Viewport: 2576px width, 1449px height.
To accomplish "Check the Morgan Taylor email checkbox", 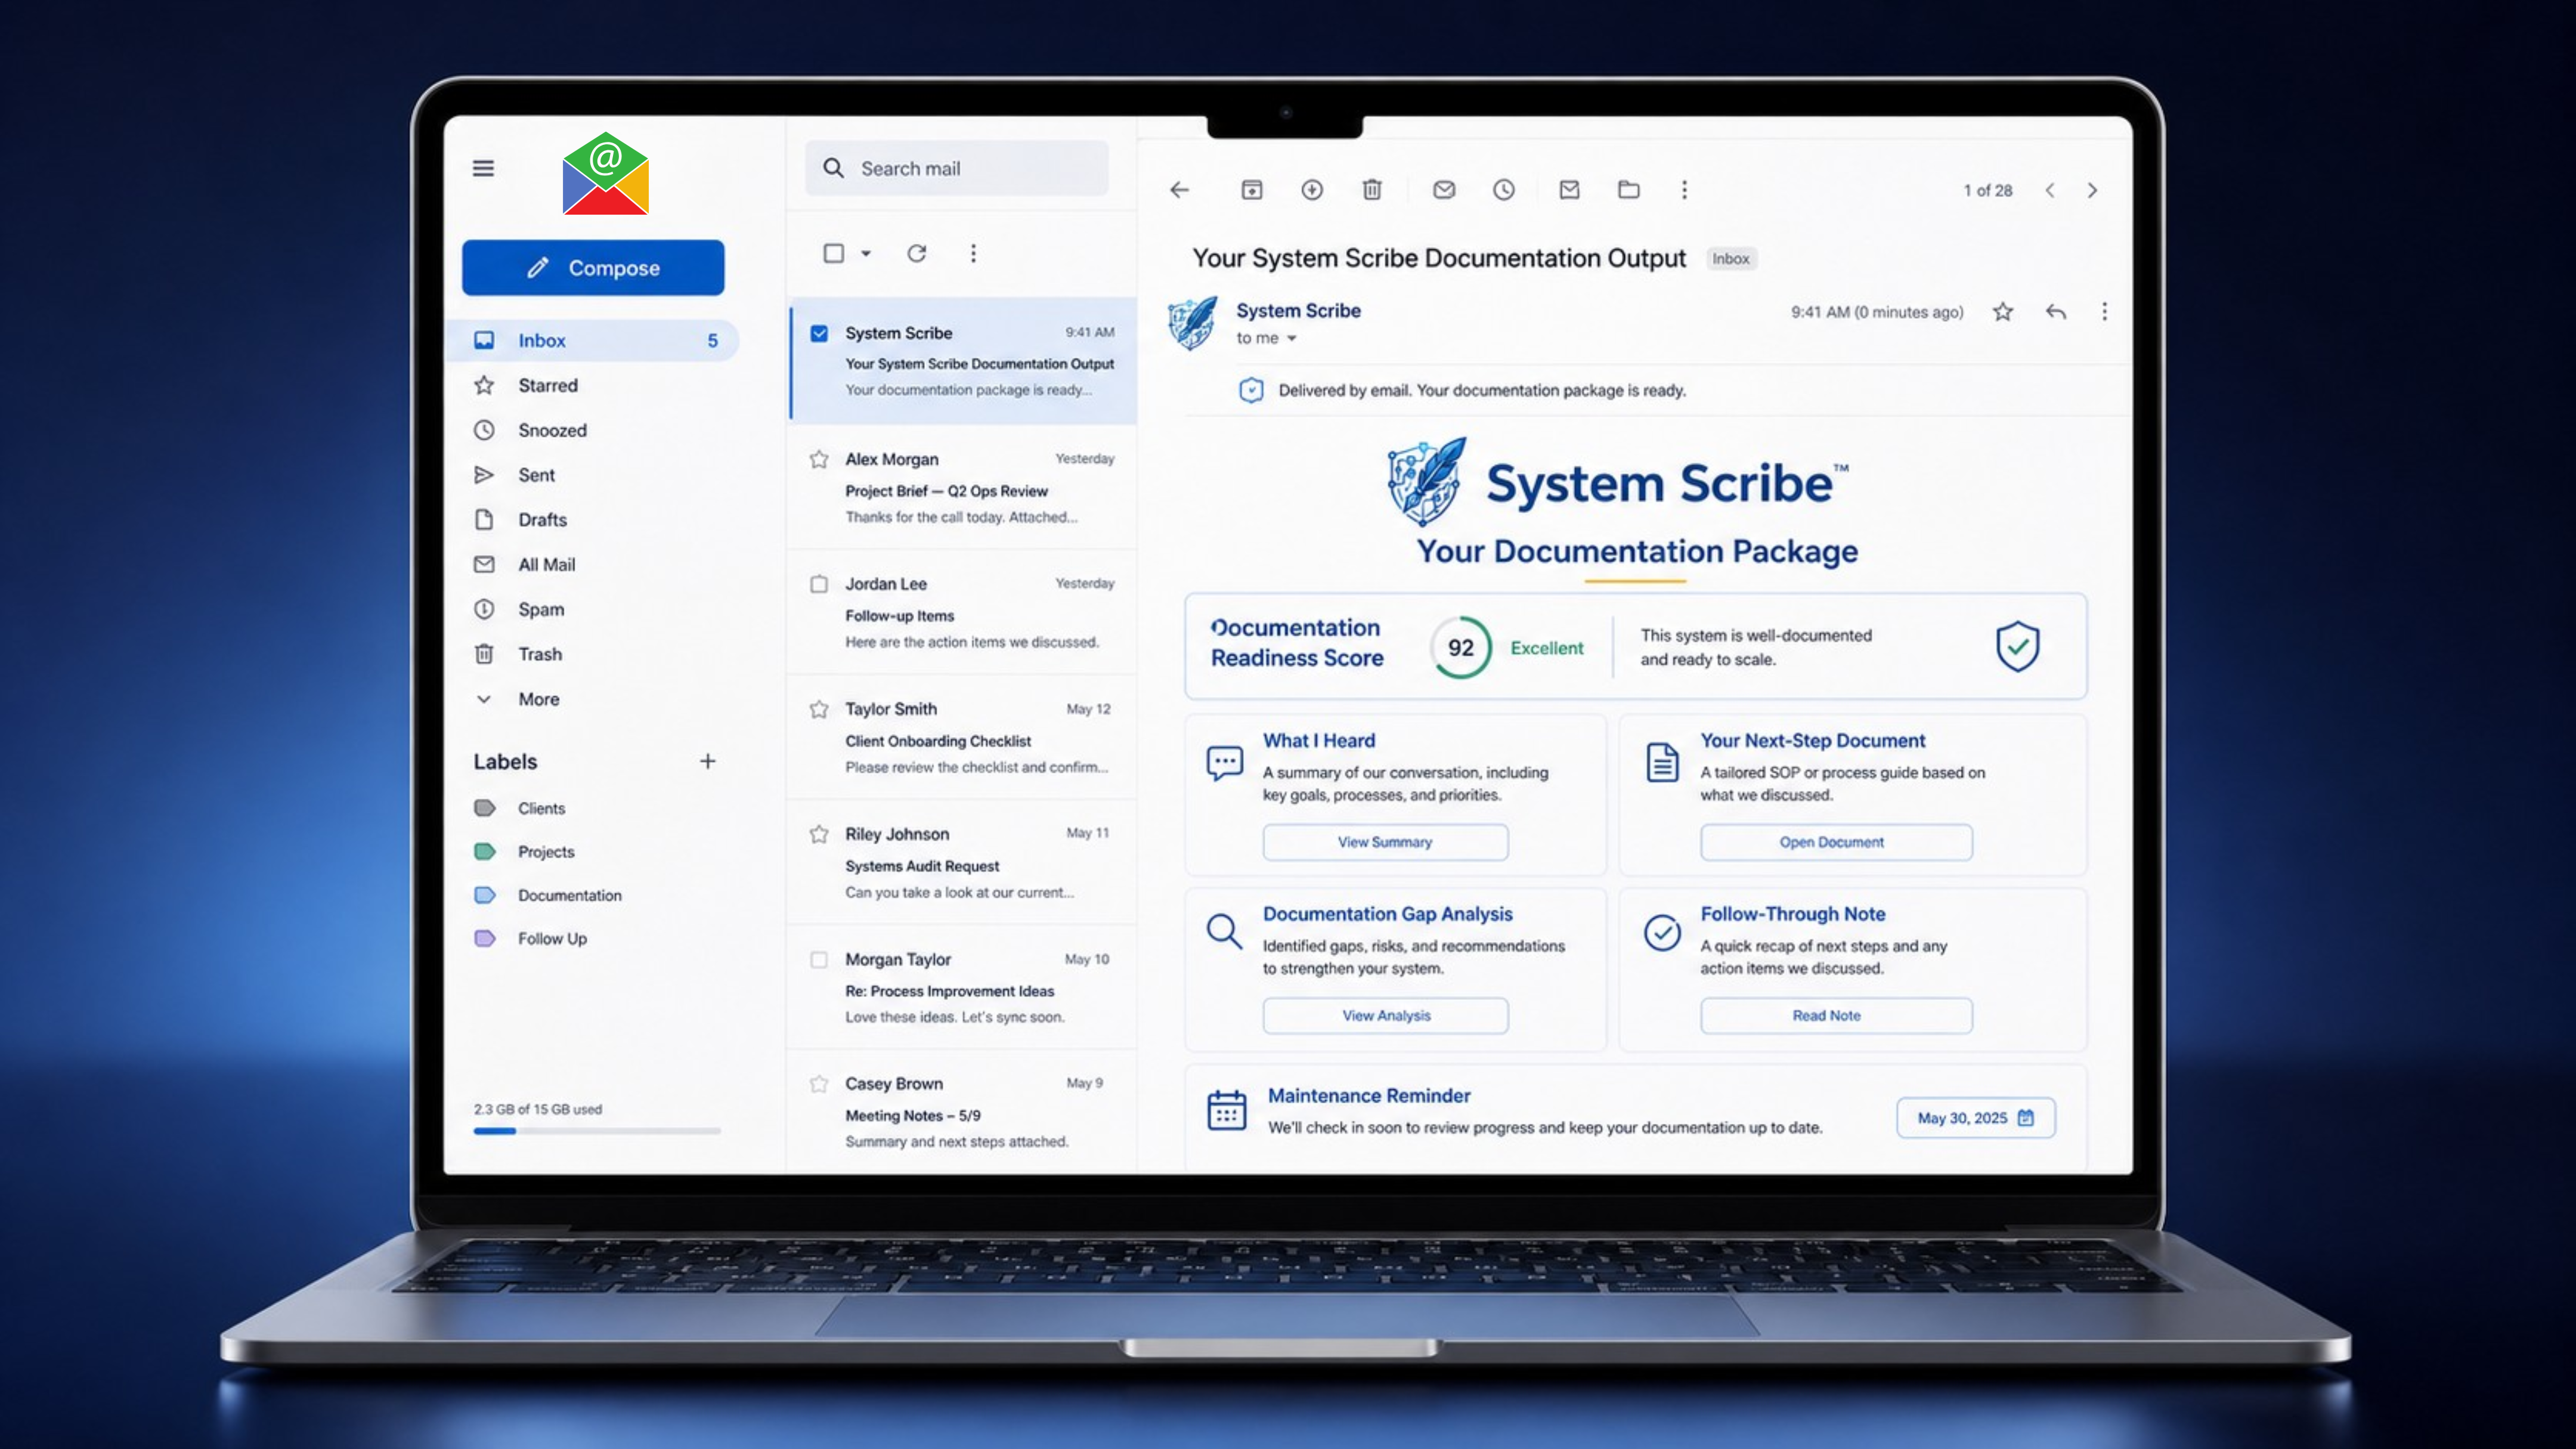I will [819, 959].
